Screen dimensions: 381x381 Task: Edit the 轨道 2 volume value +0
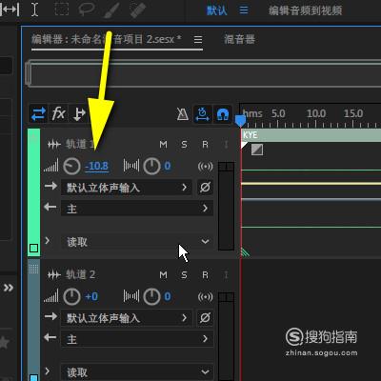click(91, 296)
